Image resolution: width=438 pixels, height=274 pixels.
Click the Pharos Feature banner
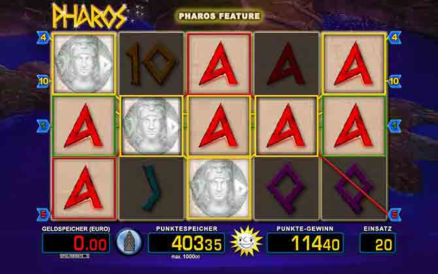219,16
